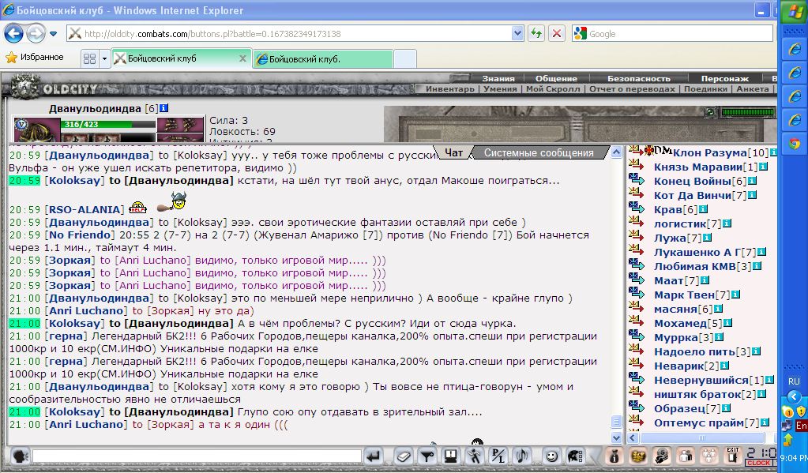
Task: Stop loading with the red X button
Action: coord(557,34)
